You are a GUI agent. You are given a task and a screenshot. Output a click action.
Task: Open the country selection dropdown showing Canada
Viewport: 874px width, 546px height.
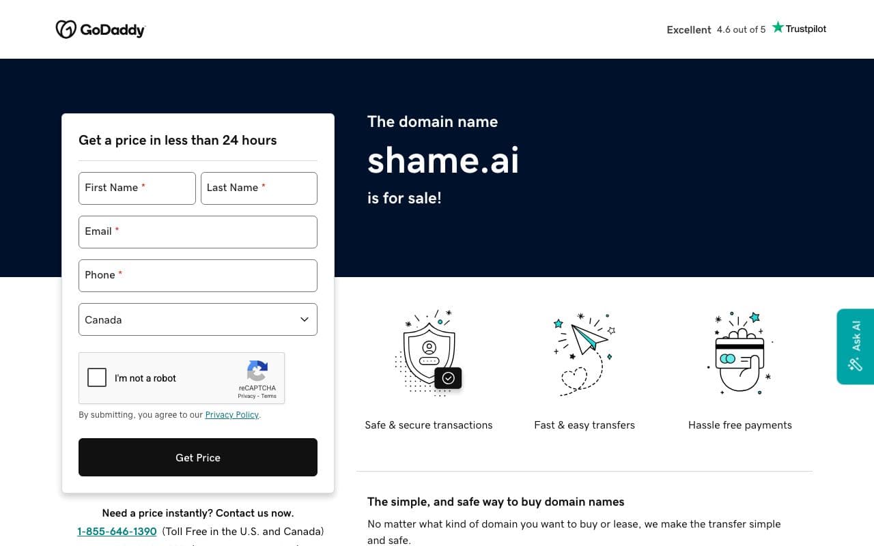pos(198,319)
